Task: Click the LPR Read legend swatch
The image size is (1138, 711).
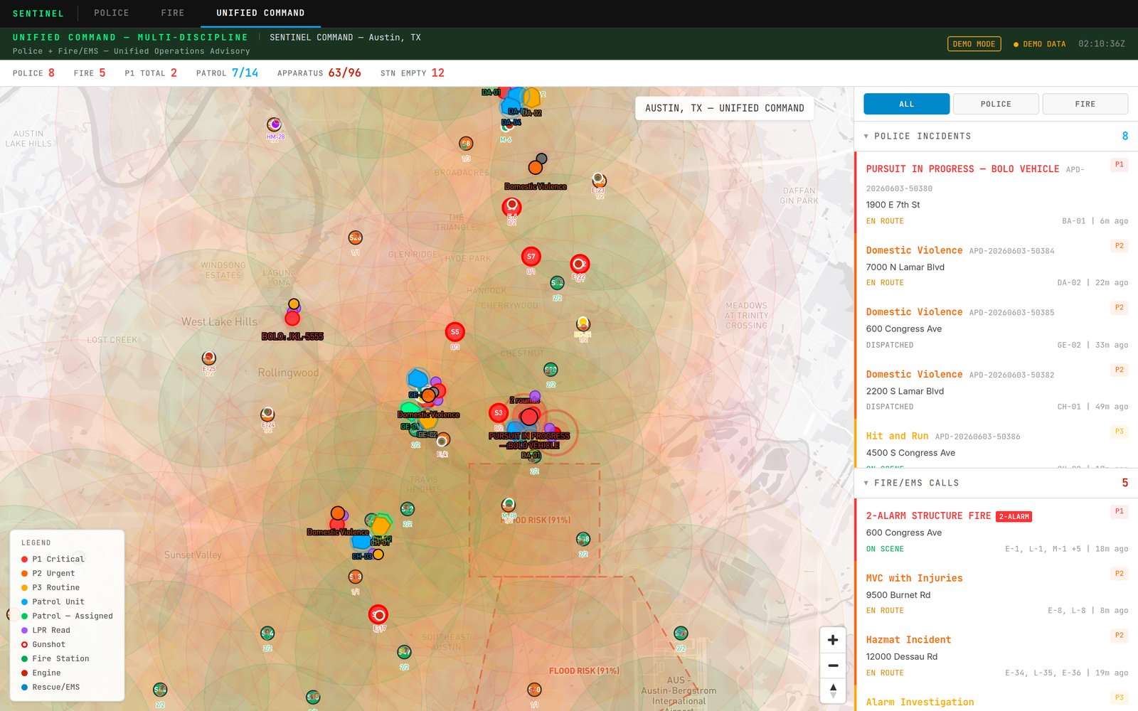Action: (24, 630)
